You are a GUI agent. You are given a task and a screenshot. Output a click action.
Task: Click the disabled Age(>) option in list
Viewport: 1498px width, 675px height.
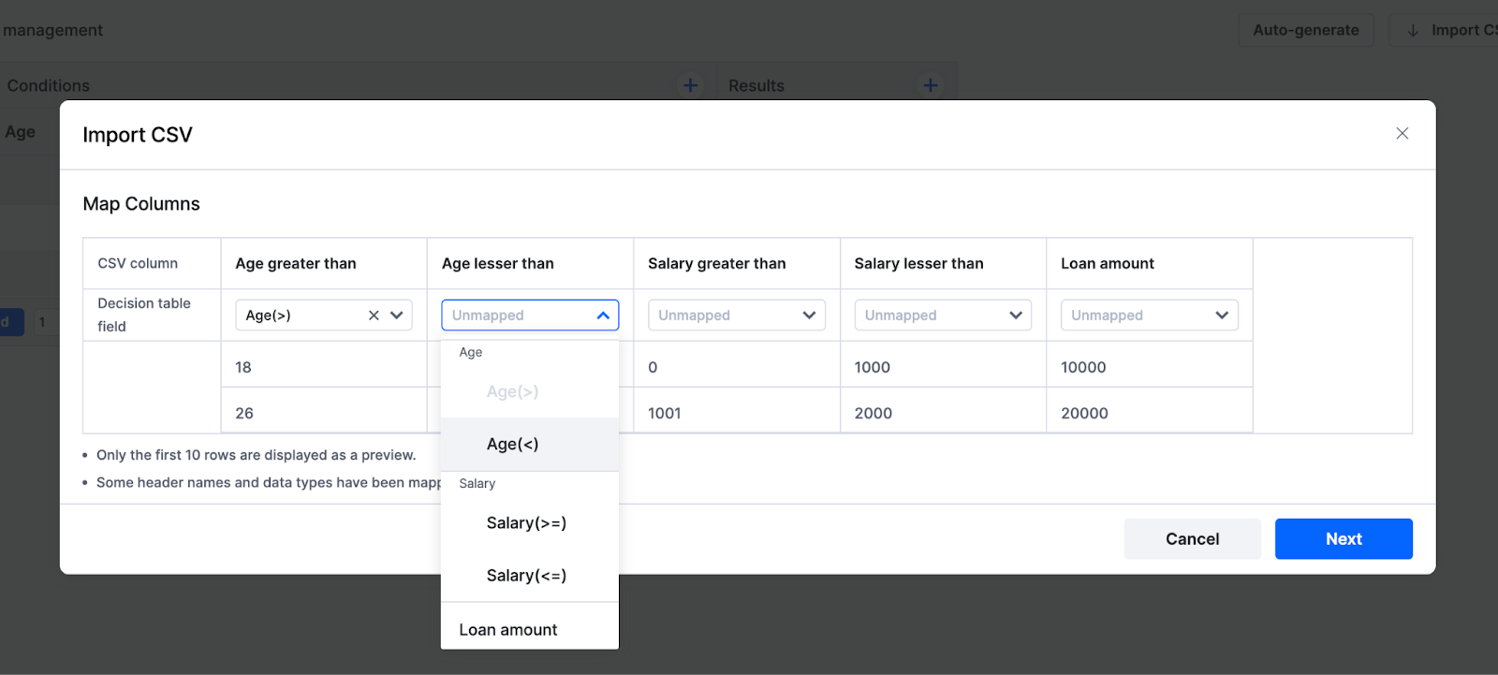pos(530,392)
